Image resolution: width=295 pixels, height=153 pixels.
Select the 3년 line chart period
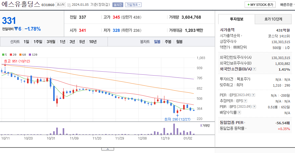point(72,42)
